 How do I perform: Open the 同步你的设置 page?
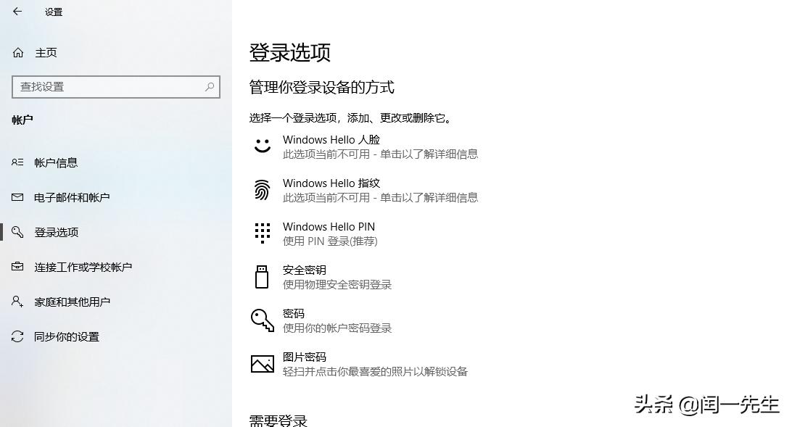[x=65, y=336]
